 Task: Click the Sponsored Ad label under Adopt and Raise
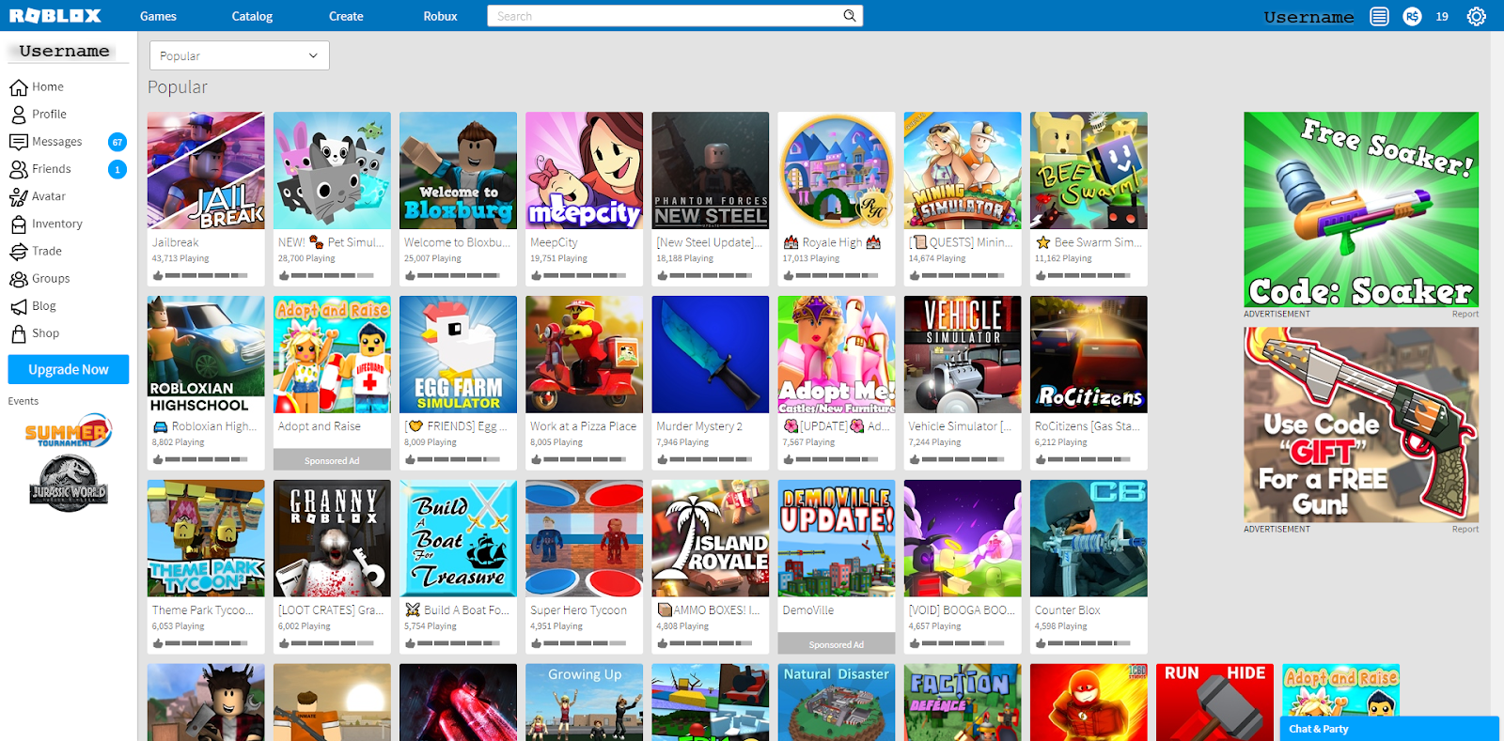(332, 460)
